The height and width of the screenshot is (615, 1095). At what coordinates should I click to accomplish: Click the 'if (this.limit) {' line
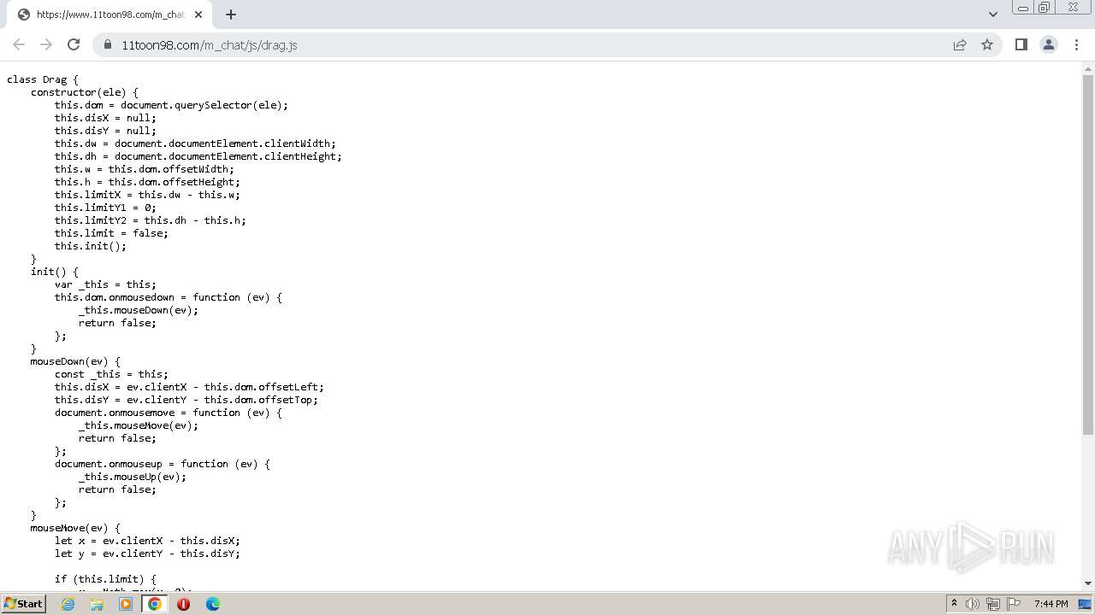105,579
